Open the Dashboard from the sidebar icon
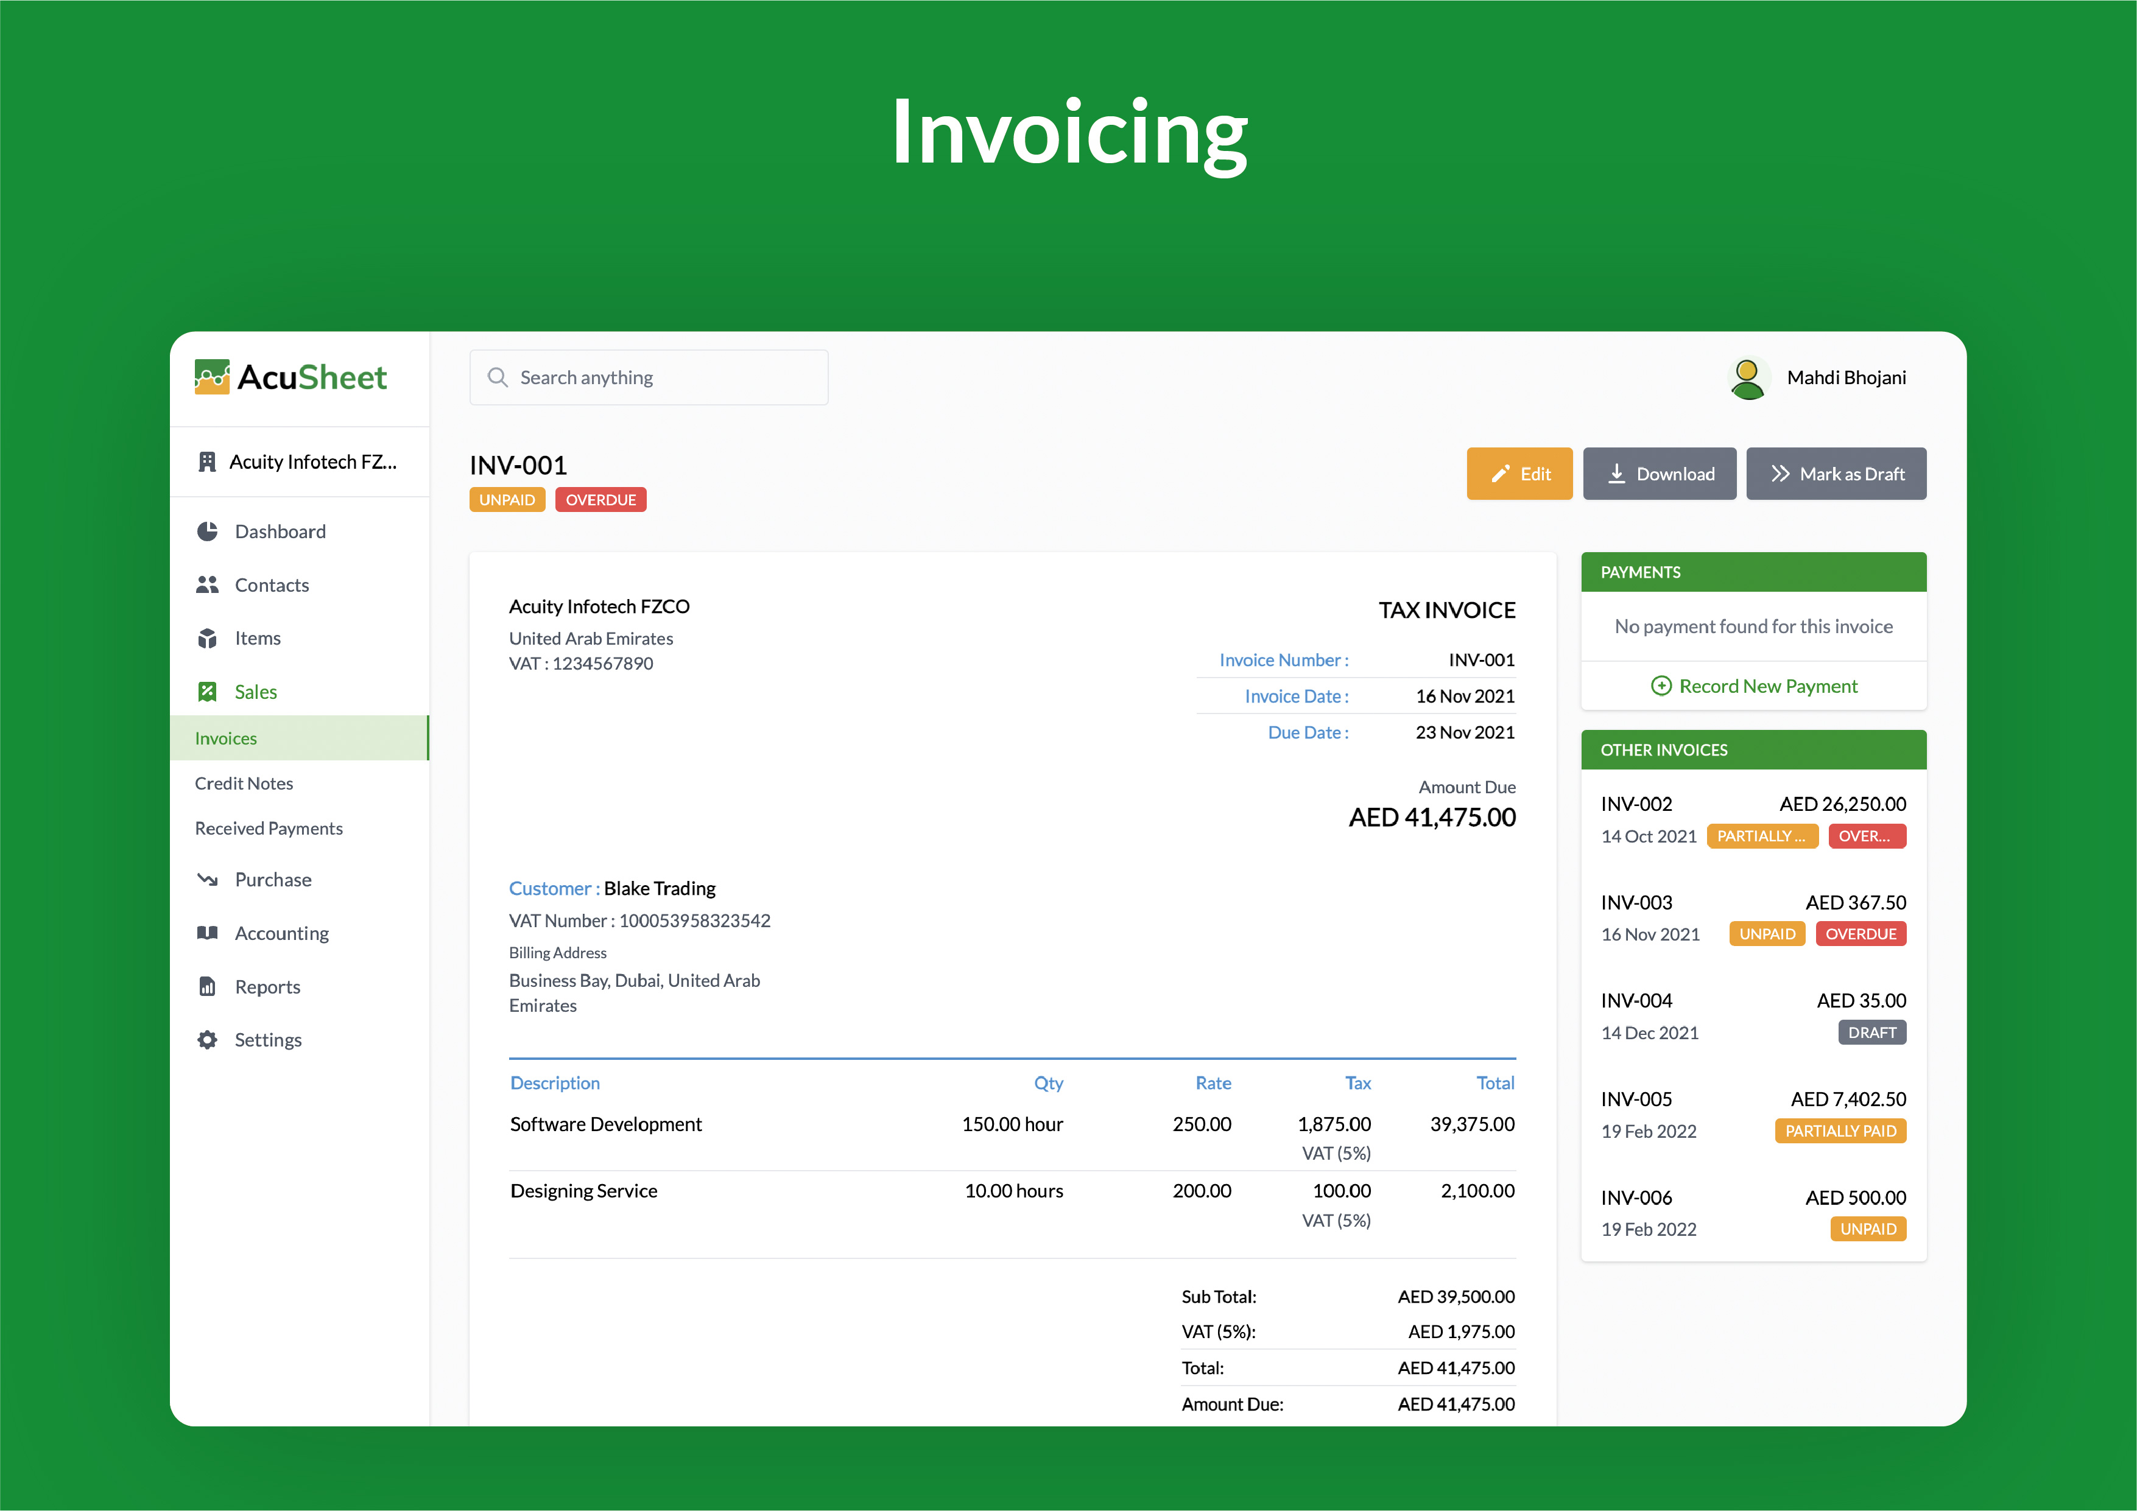This screenshot has width=2137, height=1511. click(208, 530)
